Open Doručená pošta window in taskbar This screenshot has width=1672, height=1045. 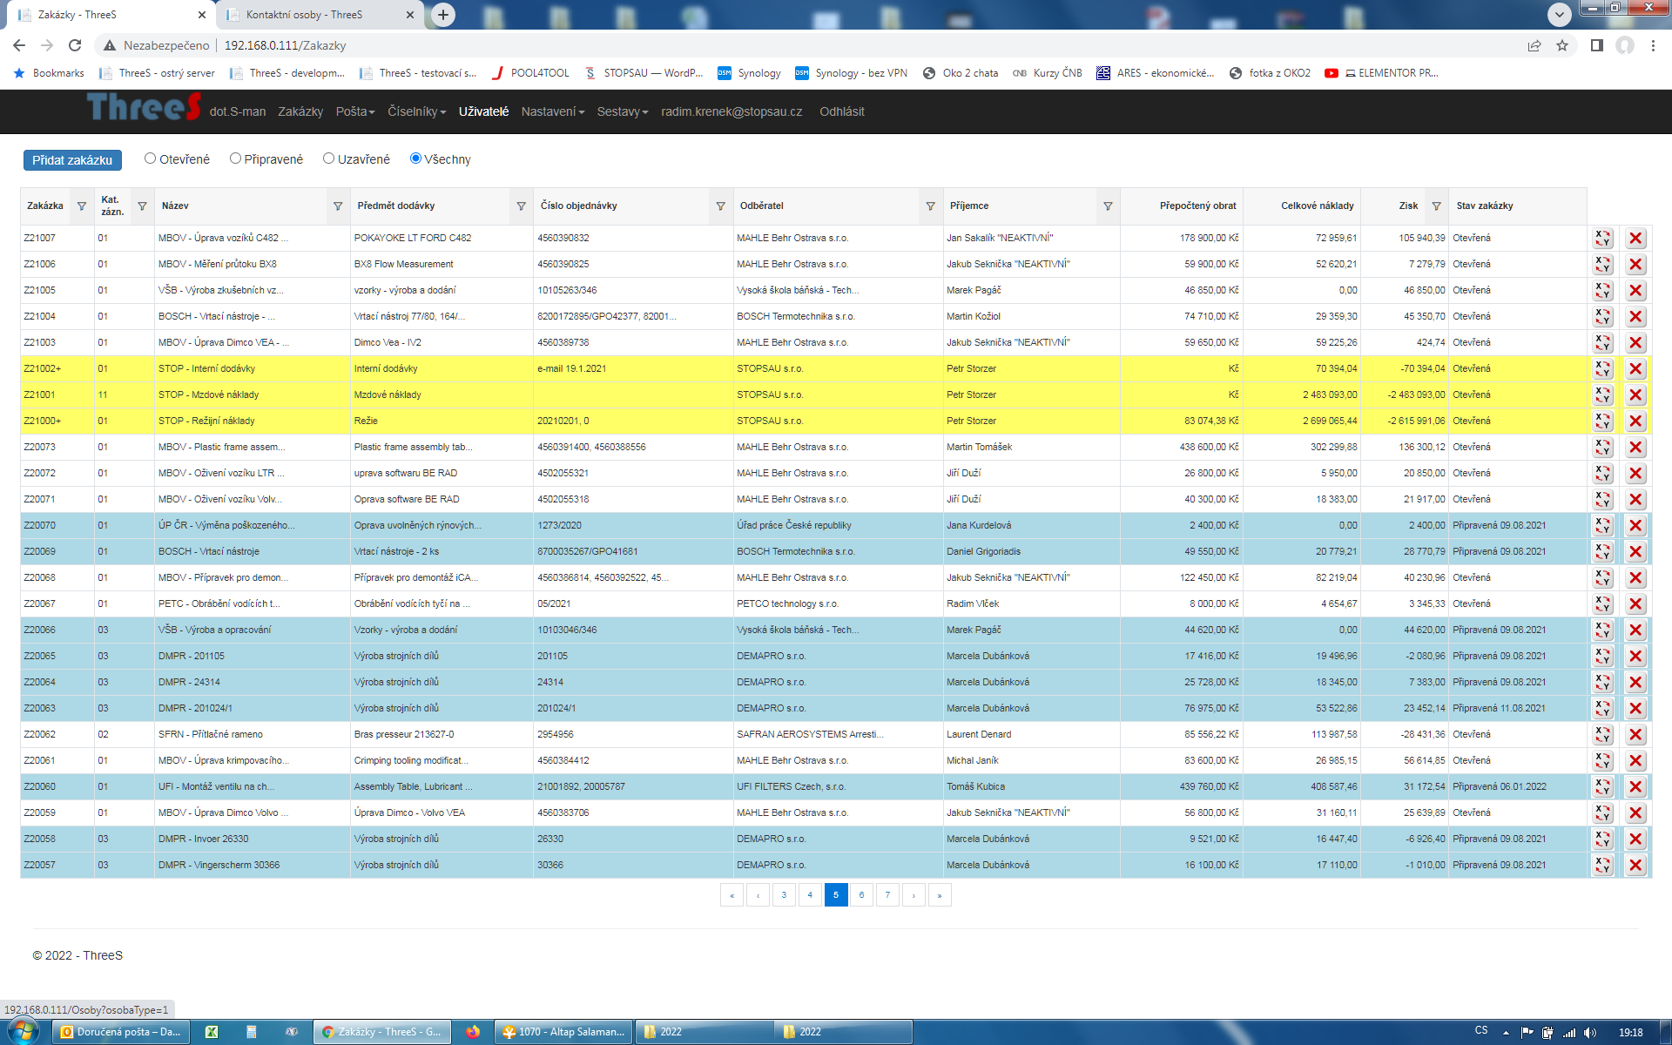[121, 1032]
